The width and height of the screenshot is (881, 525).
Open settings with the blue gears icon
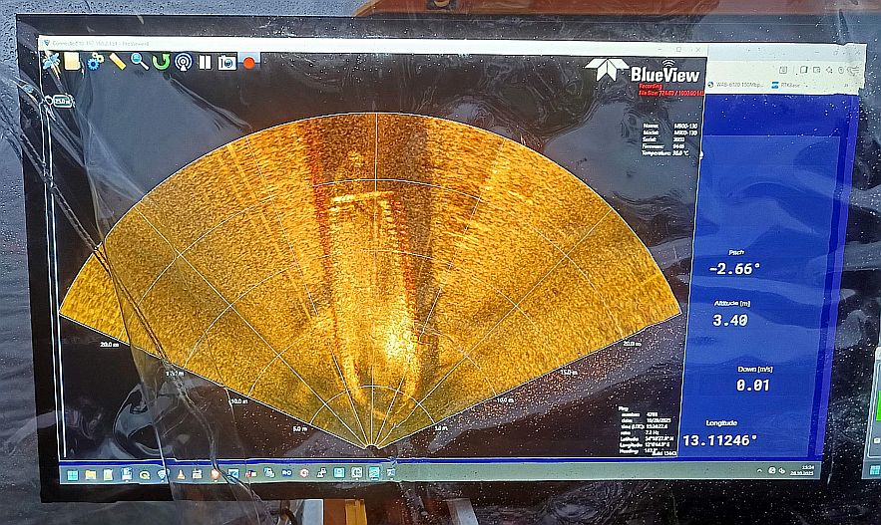(x=95, y=62)
